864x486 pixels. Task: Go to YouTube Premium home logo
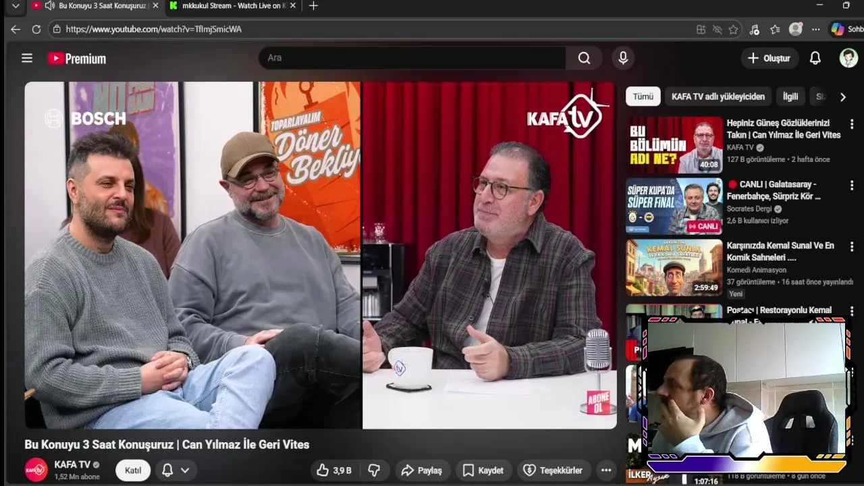pos(77,59)
